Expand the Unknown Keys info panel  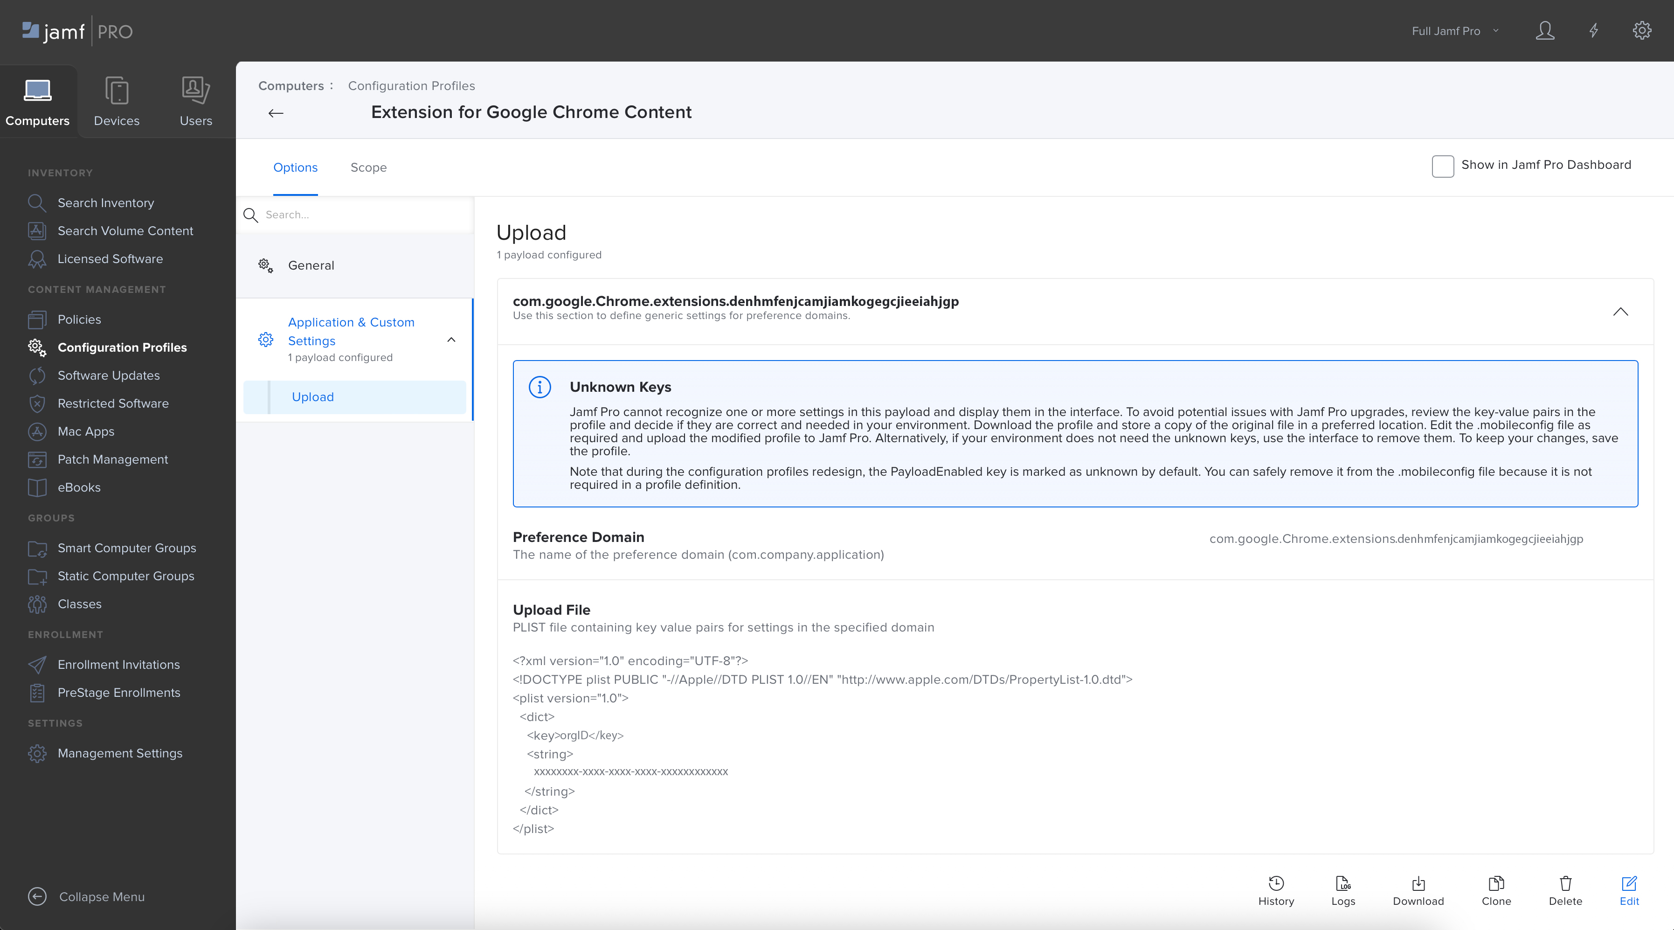click(x=540, y=386)
